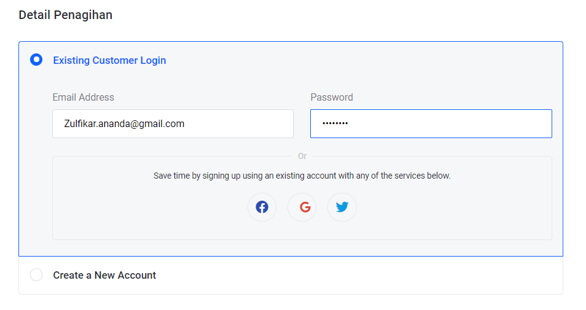Focus the Password input field
Image resolution: width=586 pixels, height=310 pixels.
431,123
